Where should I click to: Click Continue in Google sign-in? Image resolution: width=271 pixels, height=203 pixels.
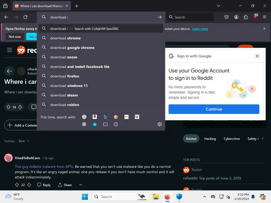(x=214, y=109)
